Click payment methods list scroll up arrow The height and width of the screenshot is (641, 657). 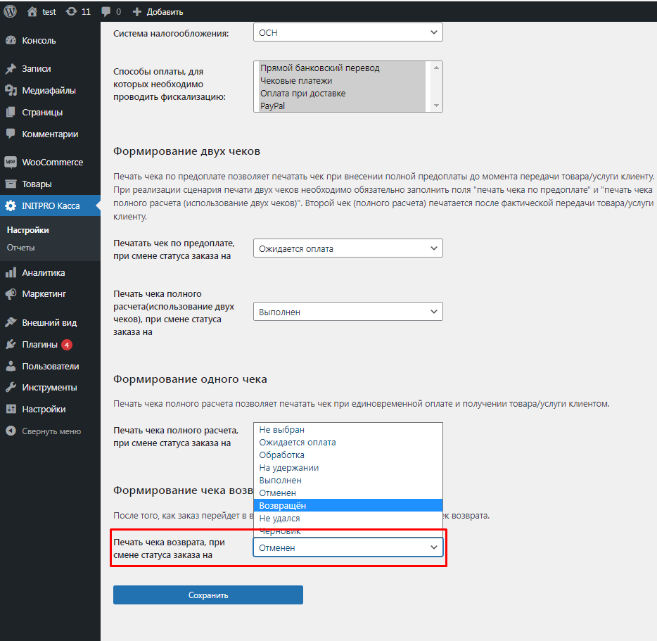[436, 68]
